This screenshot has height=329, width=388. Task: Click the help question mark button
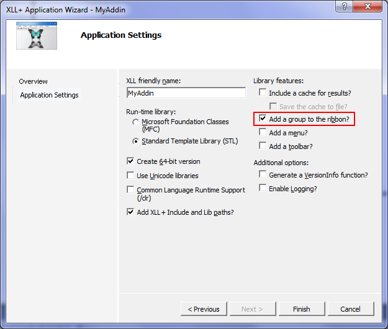pyautogui.click(x=344, y=6)
